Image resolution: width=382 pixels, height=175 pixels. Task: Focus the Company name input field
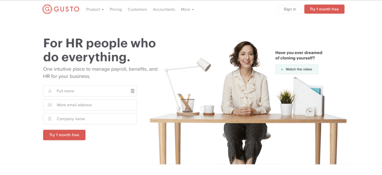click(x=90, y=119)
